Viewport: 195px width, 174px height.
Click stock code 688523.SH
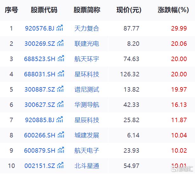click(x=40, y=59)
